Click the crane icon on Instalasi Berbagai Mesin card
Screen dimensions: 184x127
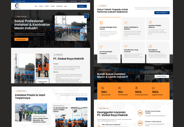click(x=101, y=23)
